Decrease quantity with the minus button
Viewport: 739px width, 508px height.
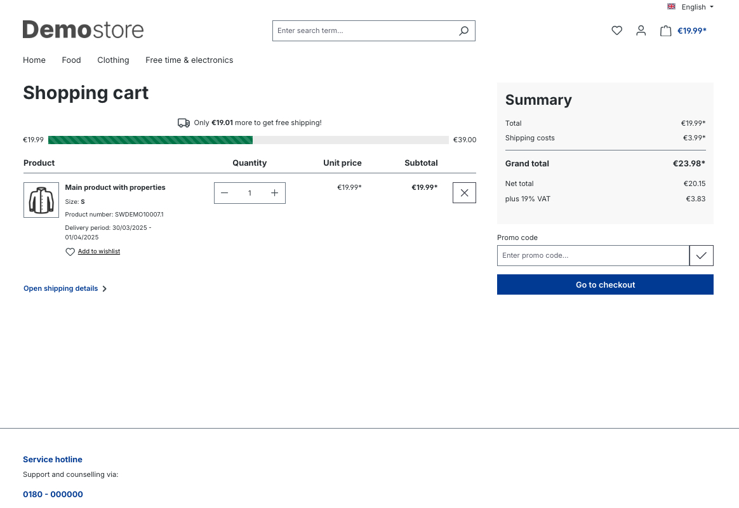click(224, 193)
